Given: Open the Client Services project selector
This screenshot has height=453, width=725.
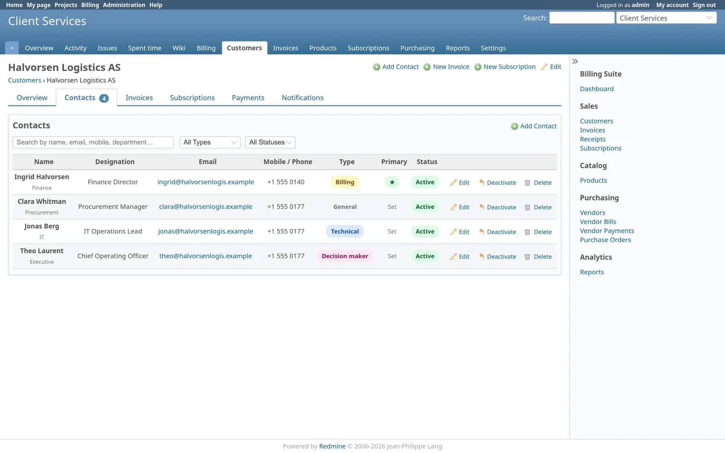Looking at the screenshot, I should [666, 18].
